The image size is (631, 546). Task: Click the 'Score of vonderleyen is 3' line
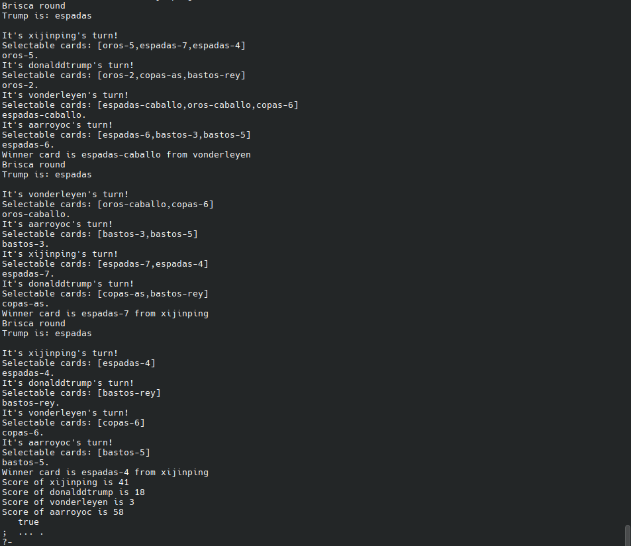(68, 502)
